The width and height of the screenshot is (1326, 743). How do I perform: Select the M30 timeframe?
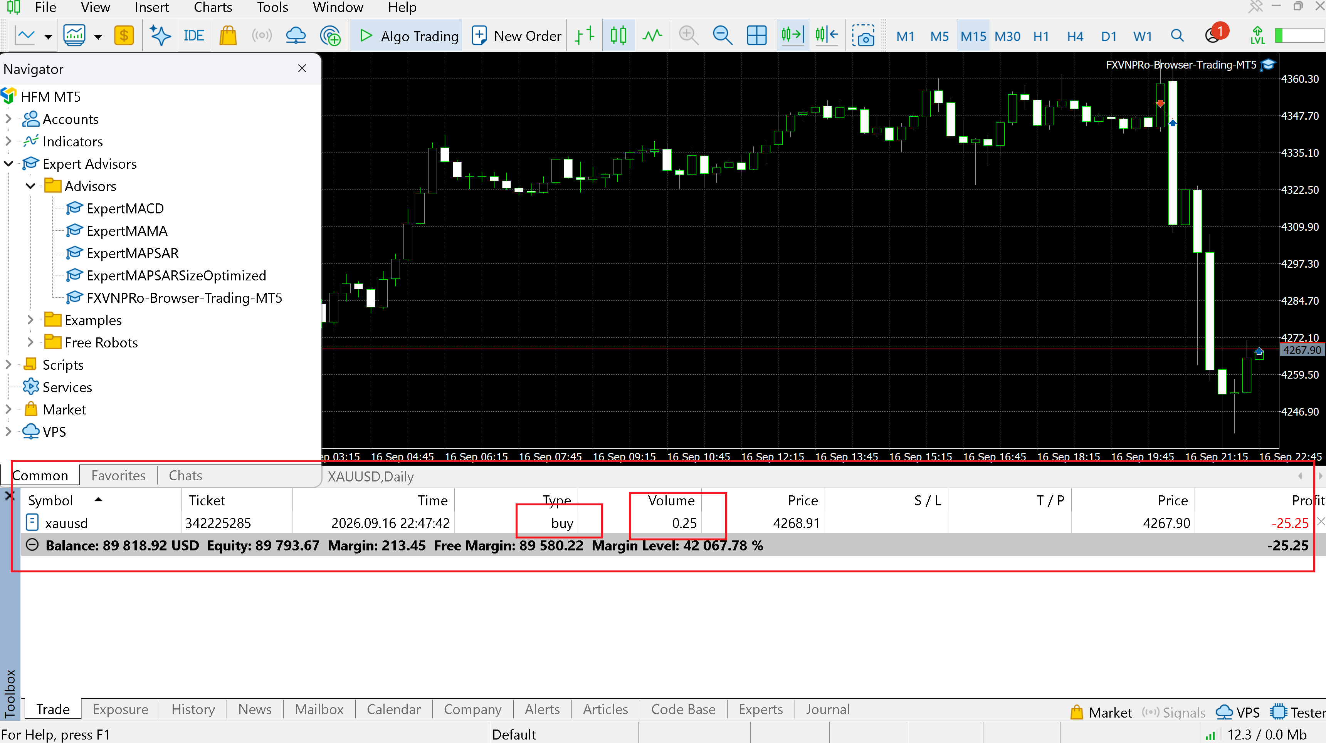[x=1007, y=37]
